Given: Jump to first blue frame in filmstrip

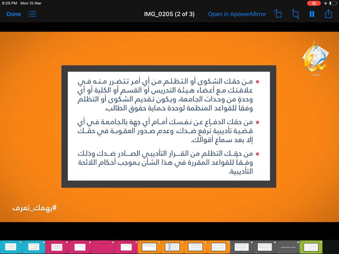Looking at the screenshot, I should pos(11,247).
